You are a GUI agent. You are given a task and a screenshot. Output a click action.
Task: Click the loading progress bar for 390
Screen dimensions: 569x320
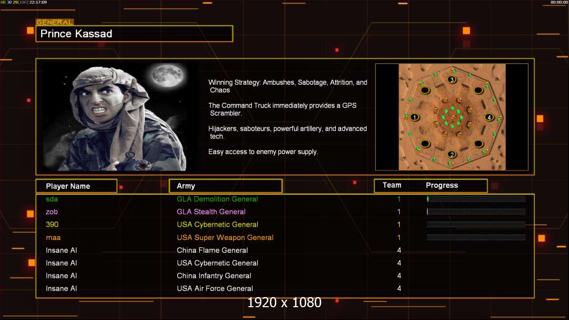coord(476,225)
